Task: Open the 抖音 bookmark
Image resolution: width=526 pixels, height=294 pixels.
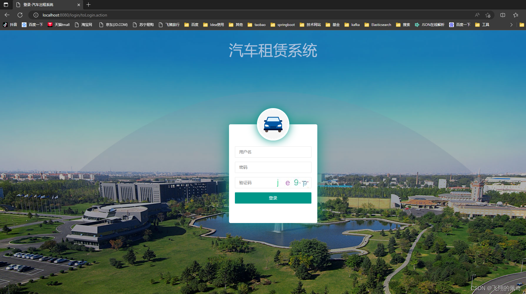Action: pos(11,25)
